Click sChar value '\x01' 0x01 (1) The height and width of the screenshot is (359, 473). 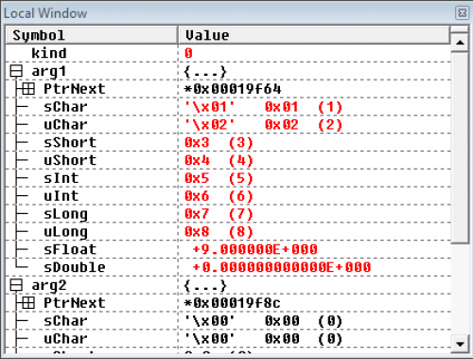tap(264, 107)
